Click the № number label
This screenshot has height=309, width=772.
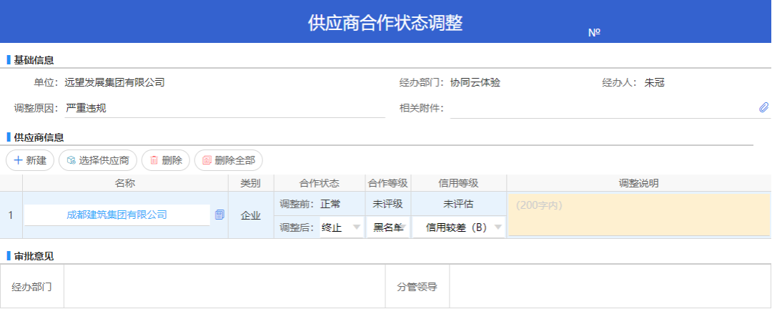(x=594, y=32)
